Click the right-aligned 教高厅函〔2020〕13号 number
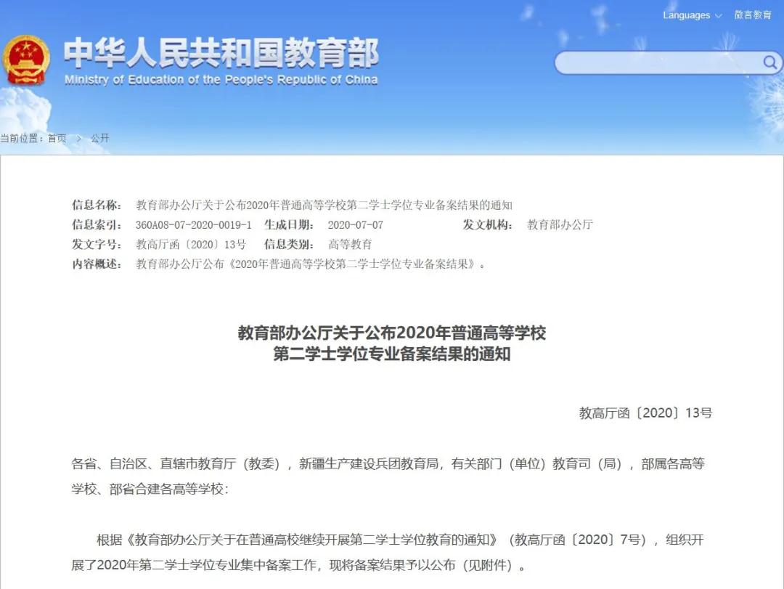 [645, 413]
